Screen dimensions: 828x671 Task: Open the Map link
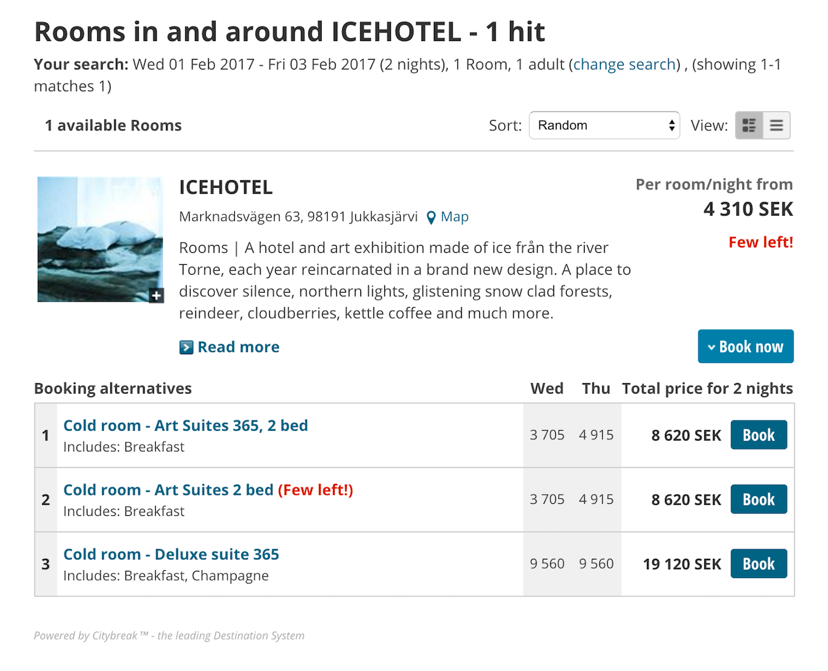click(454, 217)
